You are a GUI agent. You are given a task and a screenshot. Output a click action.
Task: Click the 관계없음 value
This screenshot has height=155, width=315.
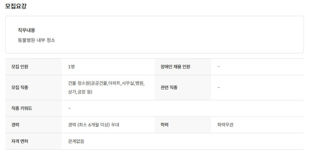tap(76, 141)
